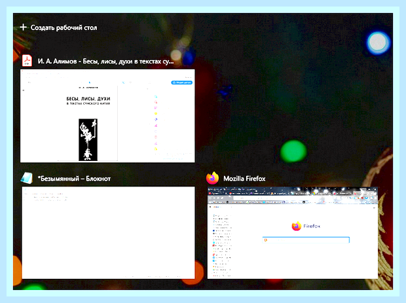Click the Firefox icon beside 'Mozilla Firefox'

[213, 178]
